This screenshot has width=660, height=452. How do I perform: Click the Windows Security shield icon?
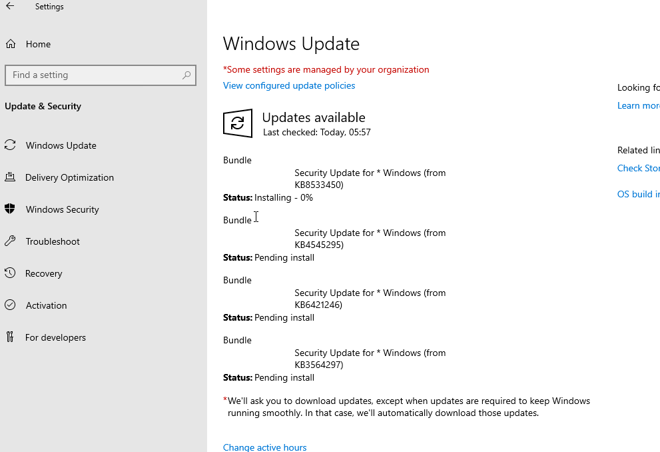click(10, 209)
